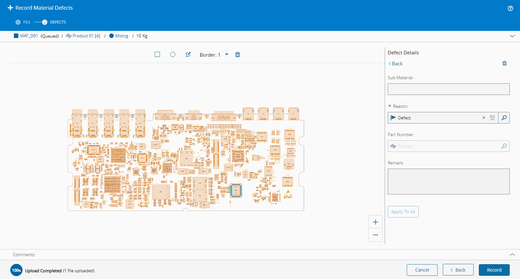Select the rectangle drawing tool
Image resolution: width=520 pixels, height=279 pixels.
click(157, 54)
